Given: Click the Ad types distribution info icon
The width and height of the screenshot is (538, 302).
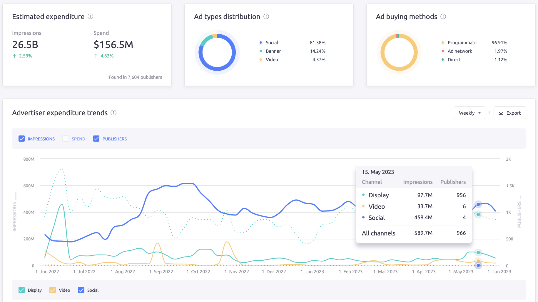Looking at the screenshot, I should tap(266, 17).
